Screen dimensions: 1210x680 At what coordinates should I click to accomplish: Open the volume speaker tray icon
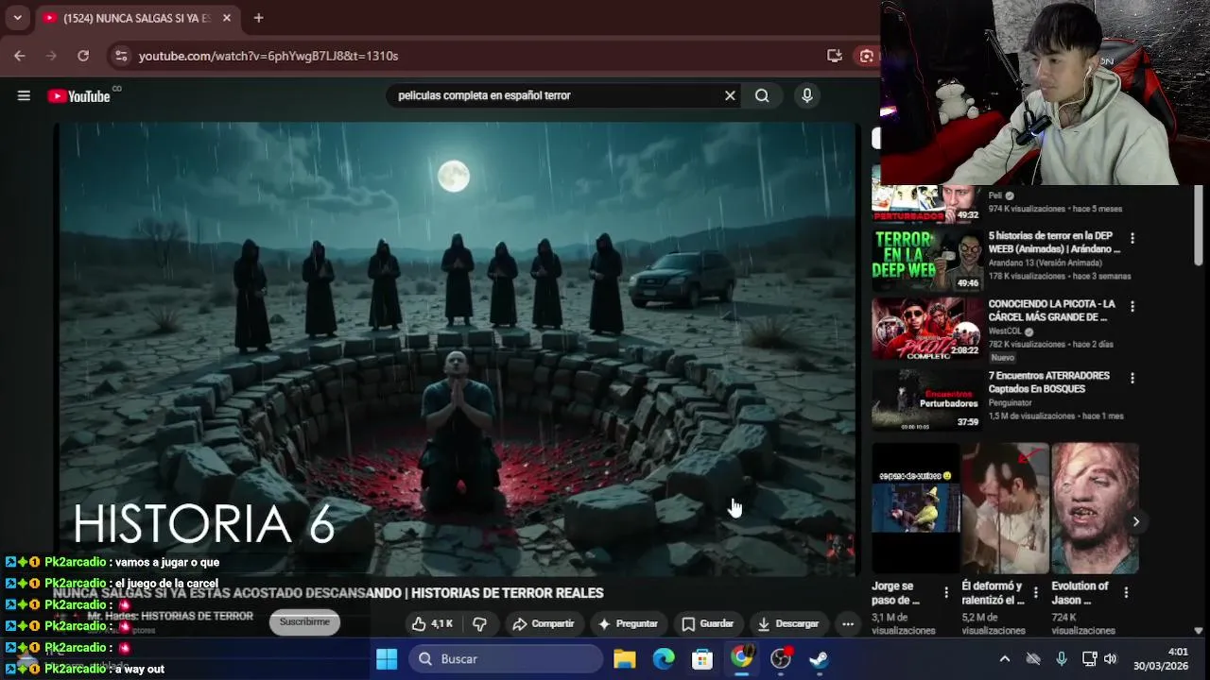tap(1110, 659)
